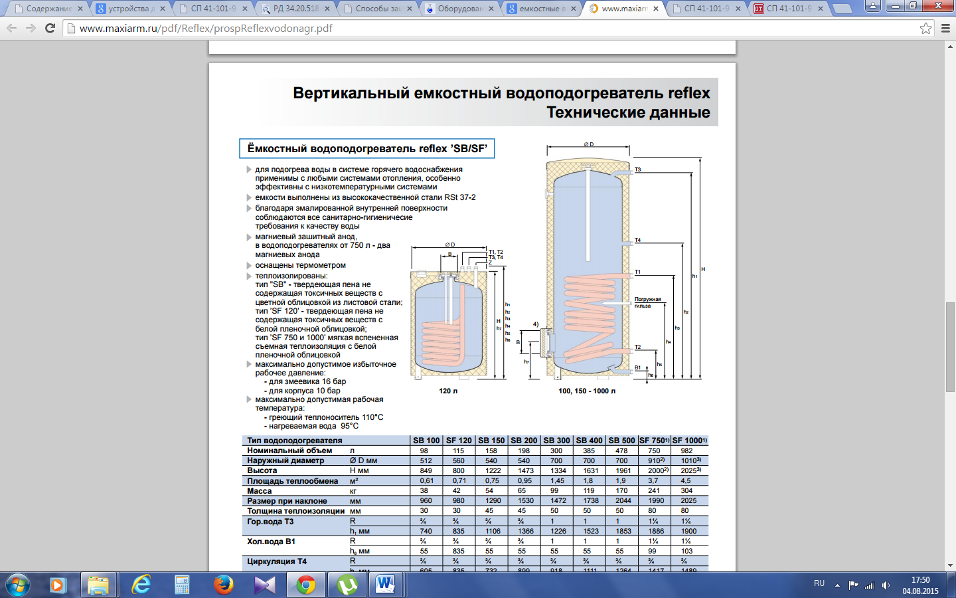
Task: Switch to the Содержание tab
Action: pos(49,9)
